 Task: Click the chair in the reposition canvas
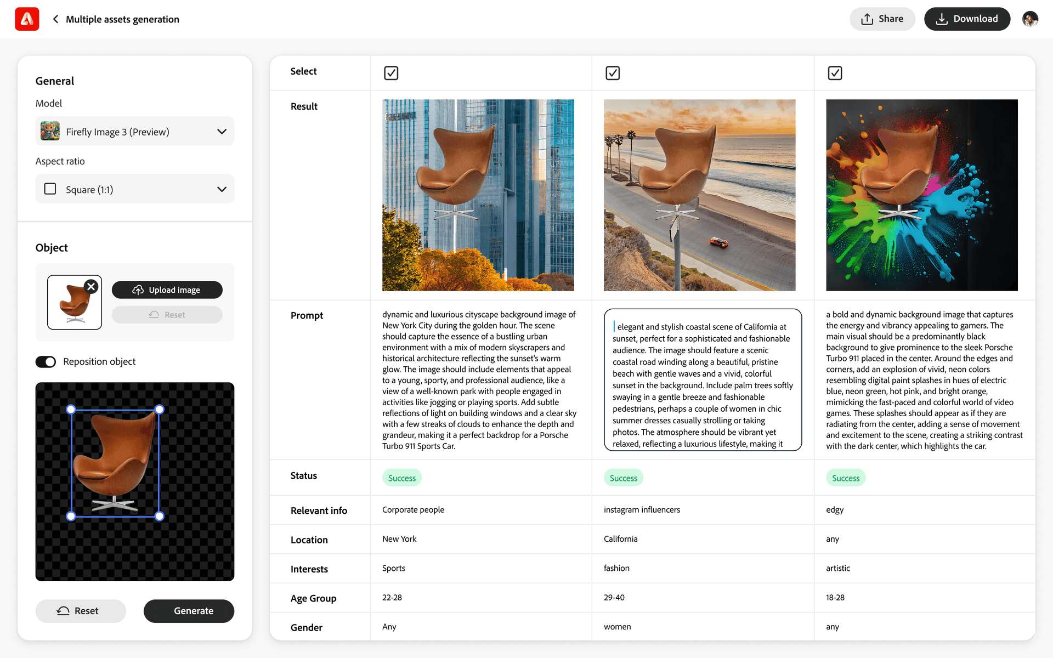115,462
